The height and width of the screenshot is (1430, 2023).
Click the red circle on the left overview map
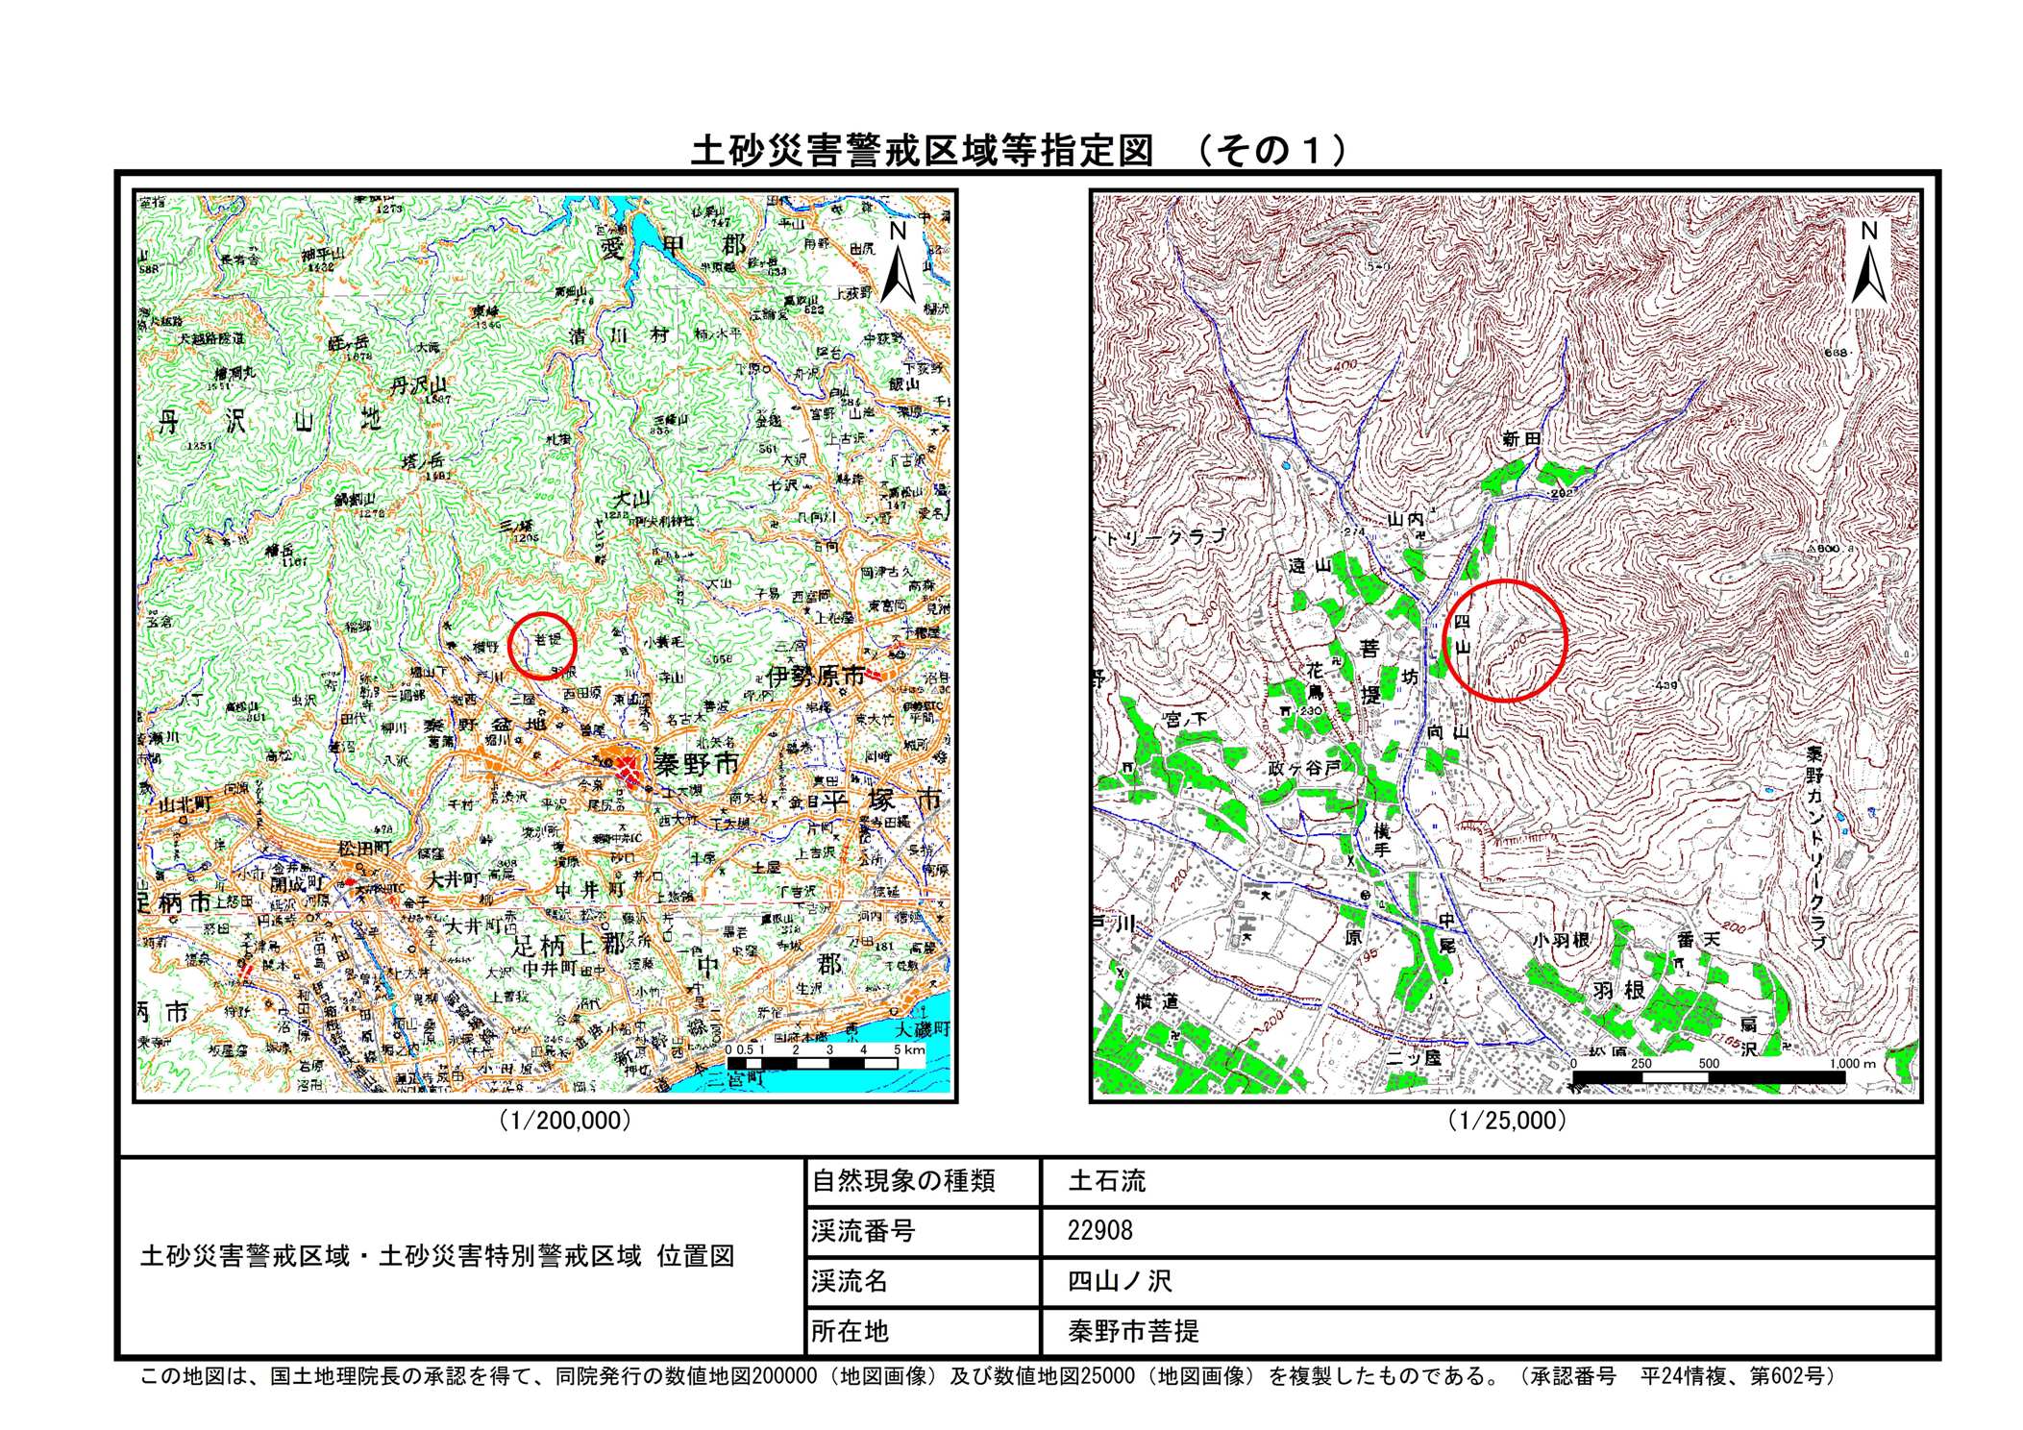(541, 645)
